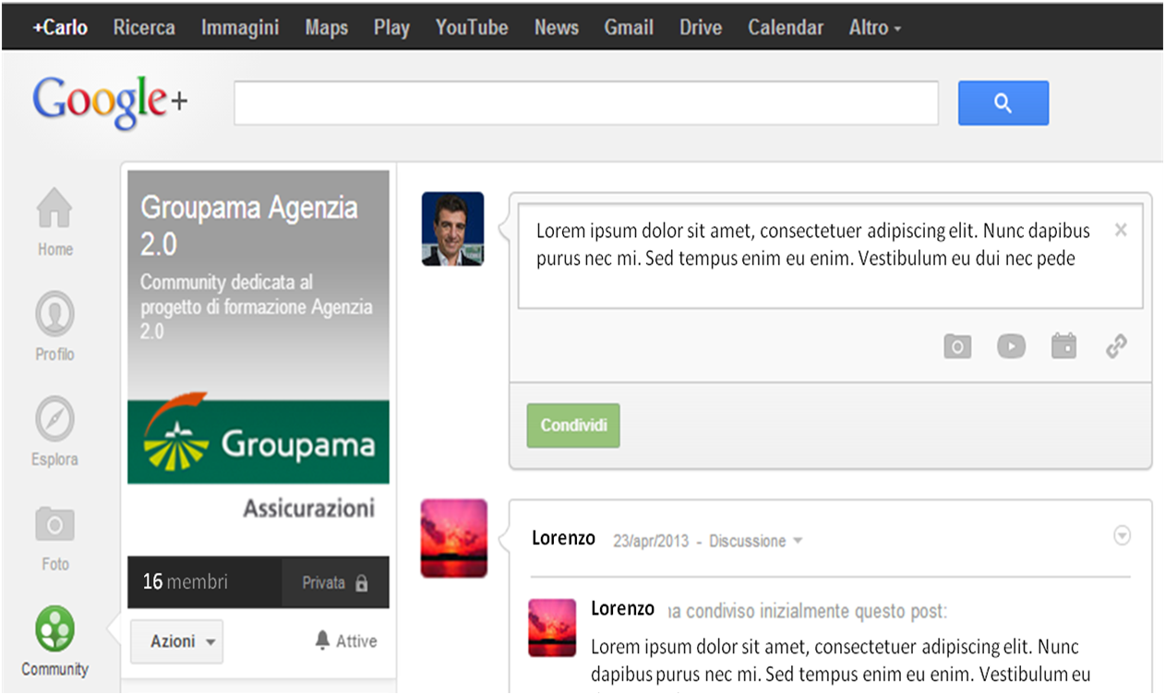Screen dimensions: 1165x694
Task: Click the 23/apr/2013 post date
Action: click(651, 541)
